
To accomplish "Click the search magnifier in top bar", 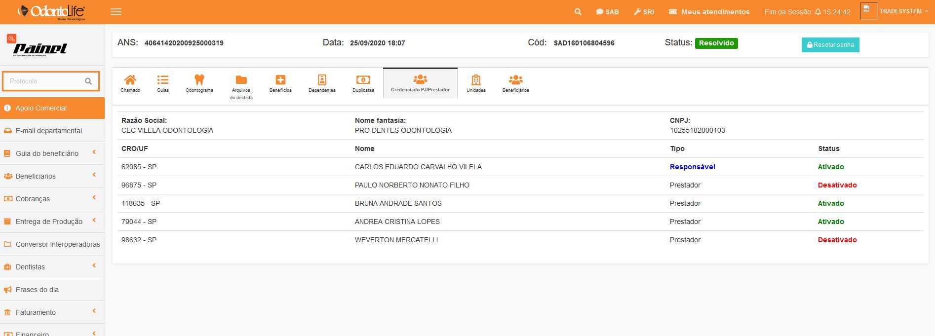I will pos(578,12).
